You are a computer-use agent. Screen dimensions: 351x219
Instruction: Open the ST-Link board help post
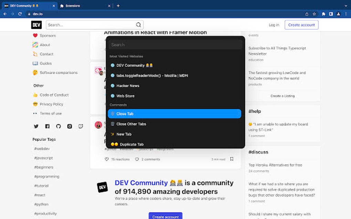tap(278, 127)
